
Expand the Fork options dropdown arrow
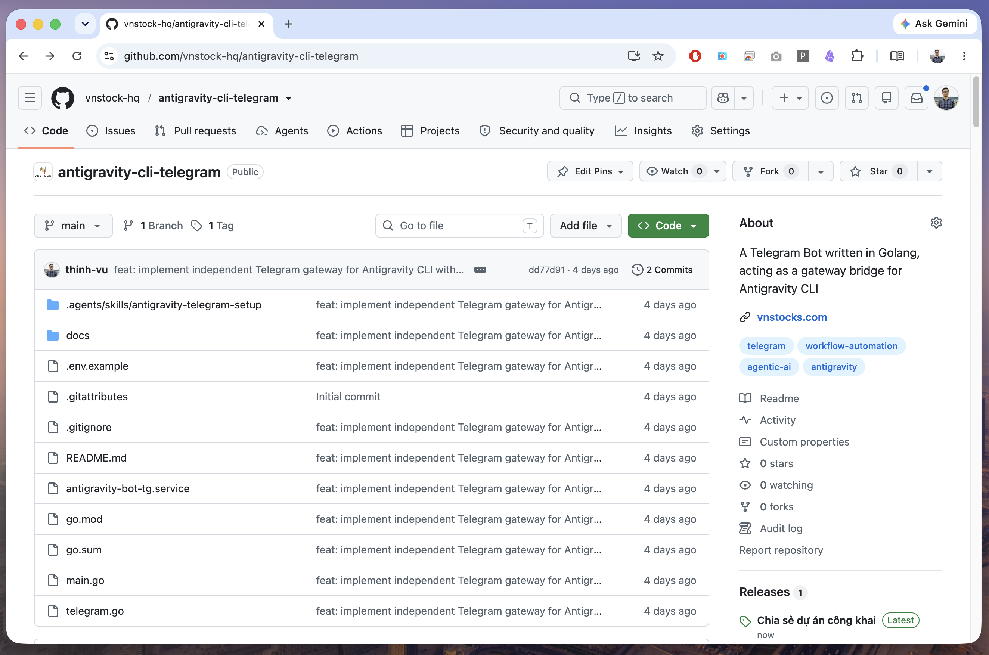point(821,171)
